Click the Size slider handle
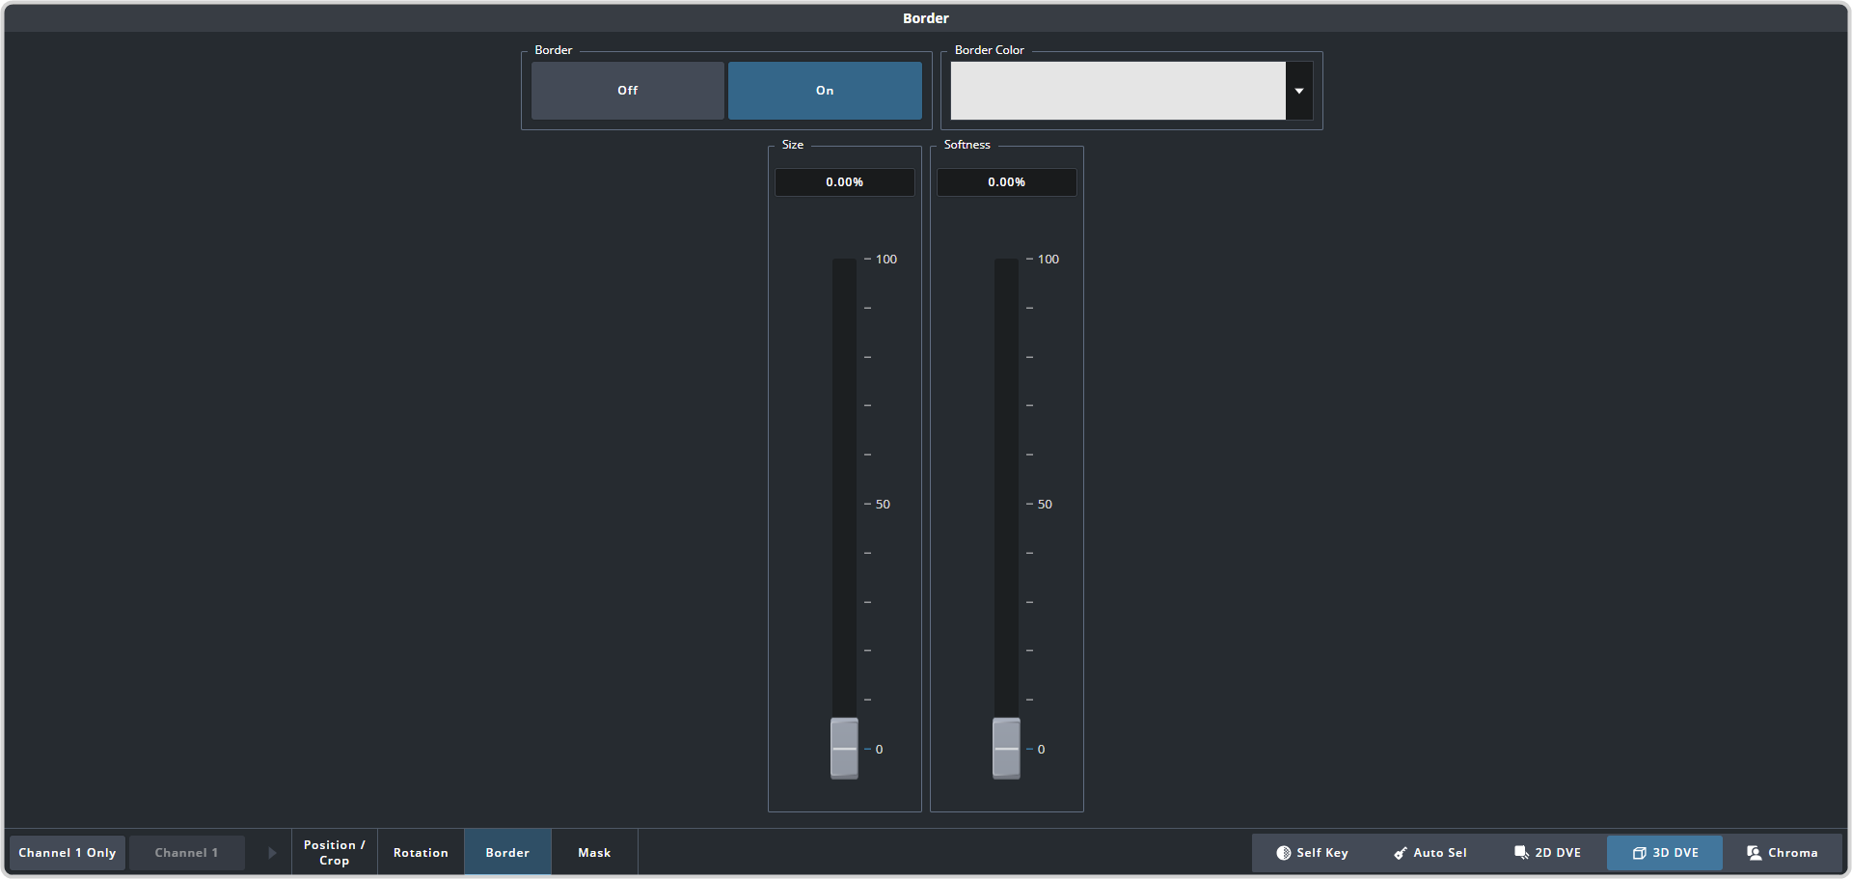1852x879 pixels. pos(844,748)
